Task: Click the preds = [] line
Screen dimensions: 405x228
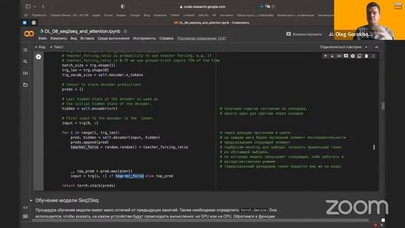Action: (x=73, y=89)
